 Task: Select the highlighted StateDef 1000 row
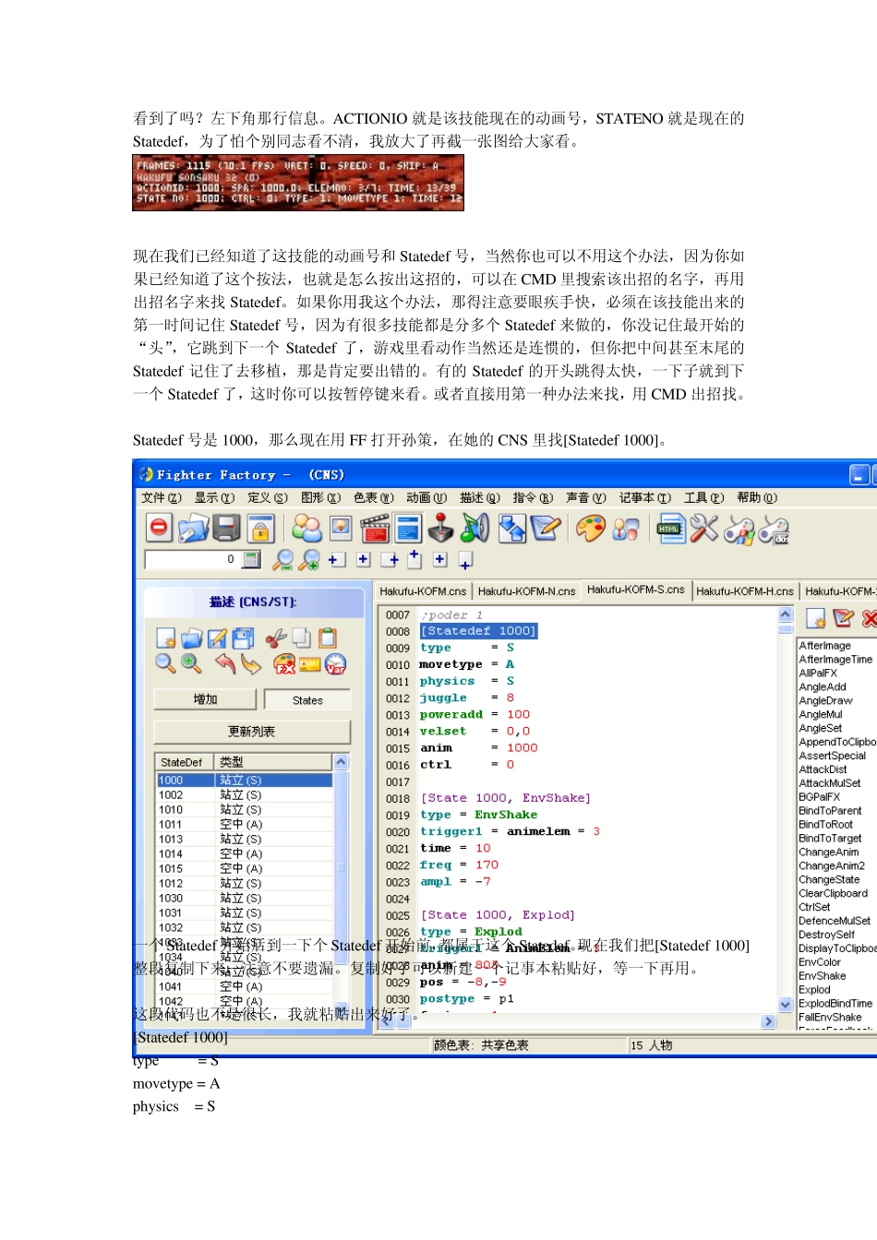click(x=245, y=780)
